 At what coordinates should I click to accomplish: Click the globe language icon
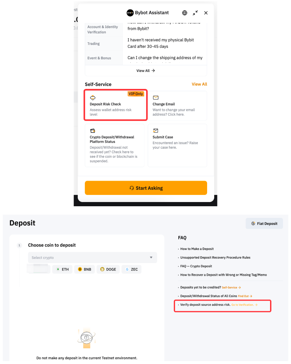coord(185,13)
